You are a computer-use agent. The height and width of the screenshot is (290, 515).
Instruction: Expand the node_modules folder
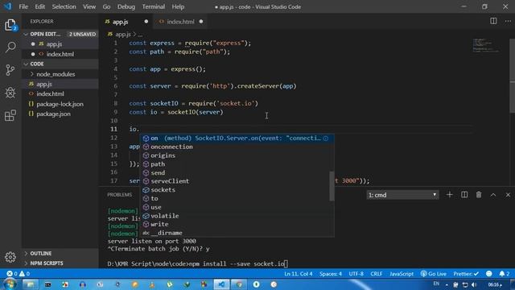[x=60, y=74]
